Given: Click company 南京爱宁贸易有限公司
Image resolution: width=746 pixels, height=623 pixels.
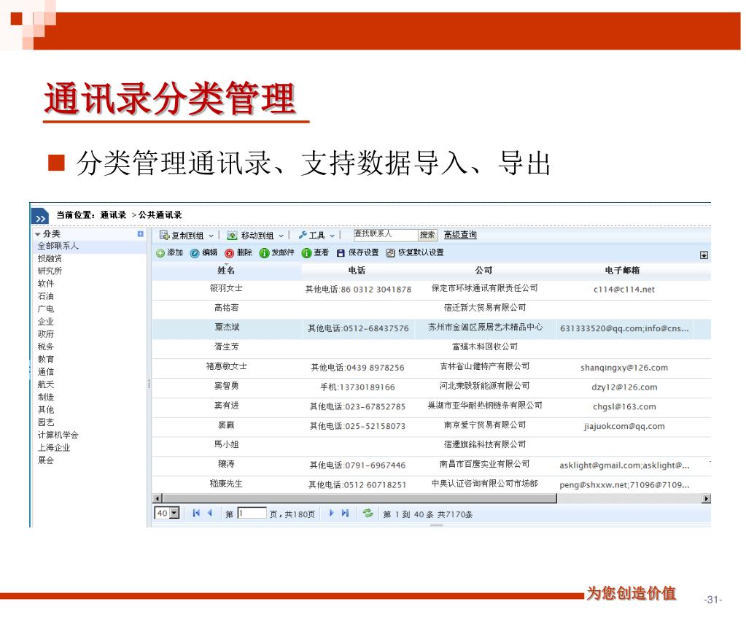Looking at the screenshot, I should [485, 425].
